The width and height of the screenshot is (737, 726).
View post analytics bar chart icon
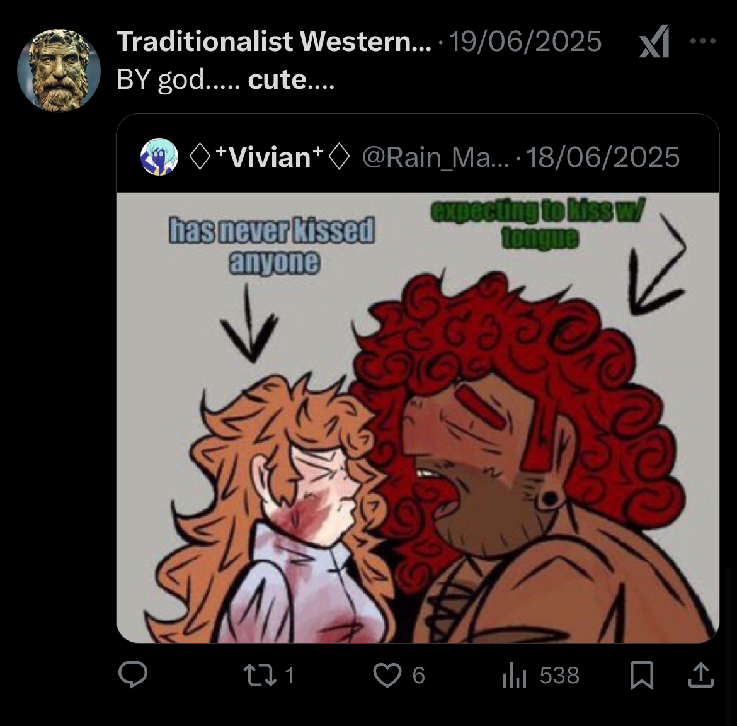514,676
